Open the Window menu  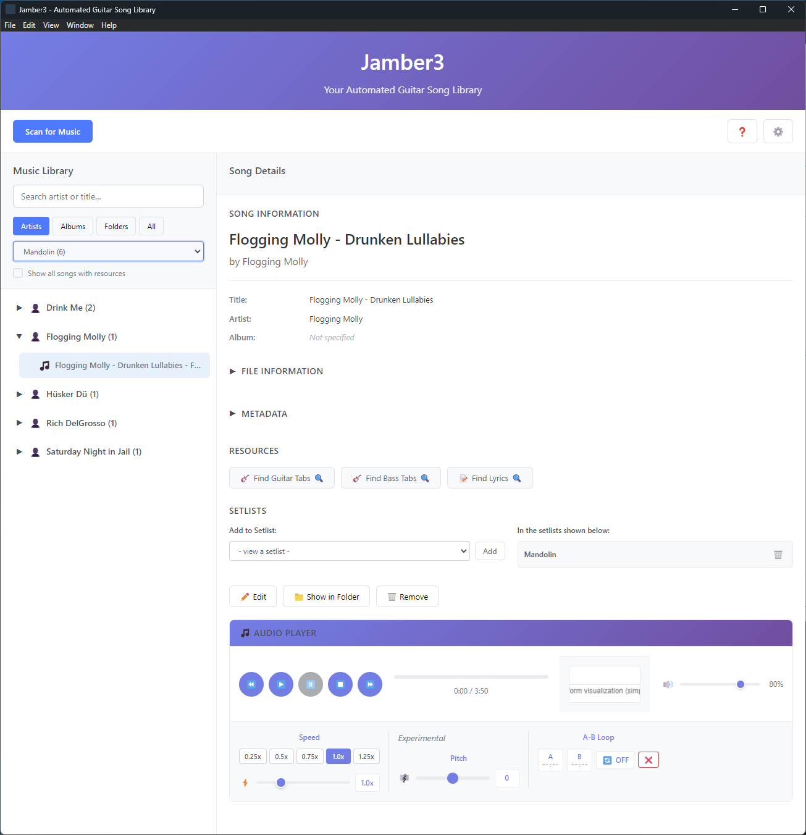tap(80, 25)
